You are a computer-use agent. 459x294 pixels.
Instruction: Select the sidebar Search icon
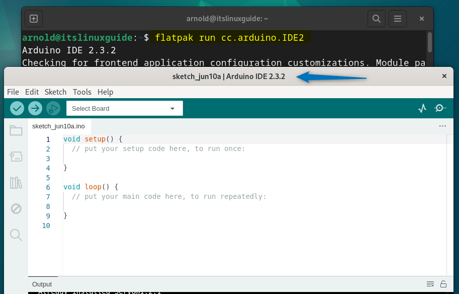point(16,235)
